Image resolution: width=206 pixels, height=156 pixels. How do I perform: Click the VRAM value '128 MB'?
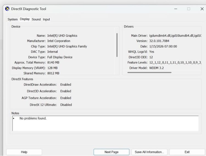(x=52, y=68)
